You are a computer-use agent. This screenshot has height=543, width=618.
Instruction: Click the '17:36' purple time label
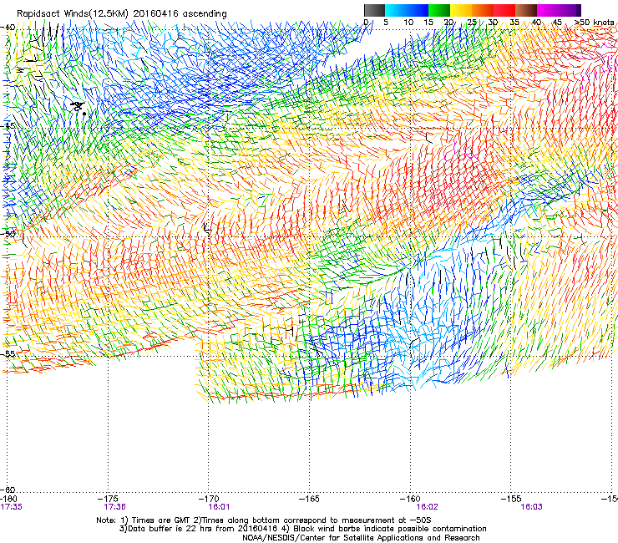tap(114, 507)
